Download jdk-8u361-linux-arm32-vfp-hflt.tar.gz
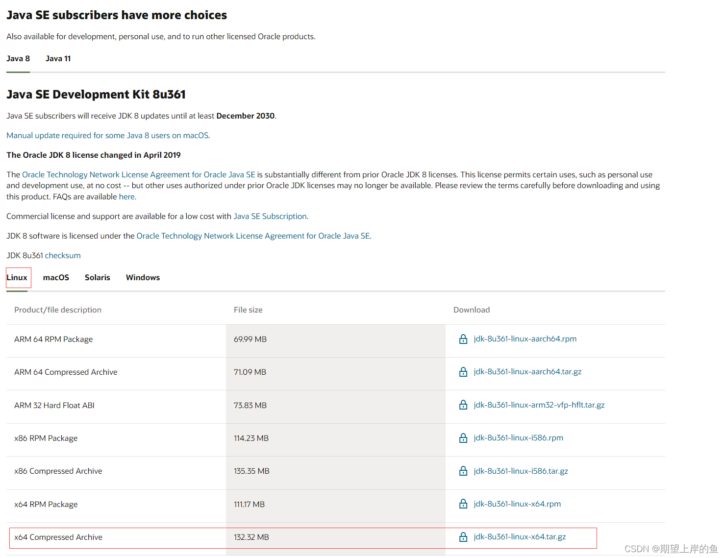Image resolution: width=726 pixels, height=558 pixels. 539,405
